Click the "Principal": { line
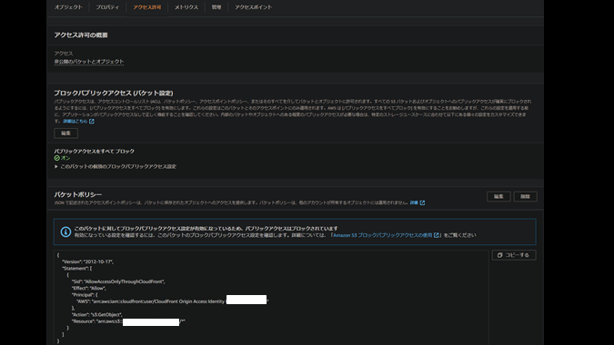The height and width of the screenshot is (345, 614). (x=85, y=295)
